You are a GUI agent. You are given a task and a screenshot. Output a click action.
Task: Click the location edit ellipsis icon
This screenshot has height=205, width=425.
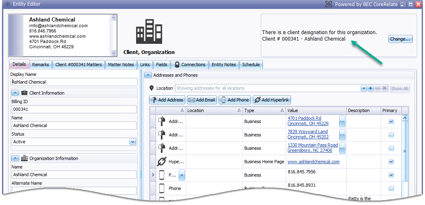(377, 88)
